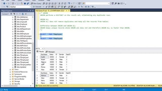Click the Undo arrow icon
The image size is (162, 91).
click(x=69, y=4)
